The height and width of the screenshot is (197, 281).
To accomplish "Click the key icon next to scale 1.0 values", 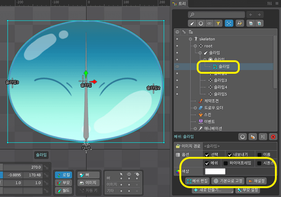I will pyautogui.click(x=46, y=183).
